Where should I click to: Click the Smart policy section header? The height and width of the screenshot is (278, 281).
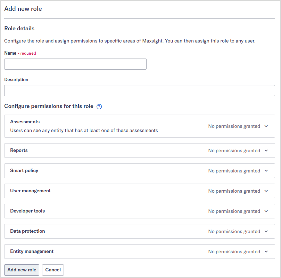pos(24,170)
